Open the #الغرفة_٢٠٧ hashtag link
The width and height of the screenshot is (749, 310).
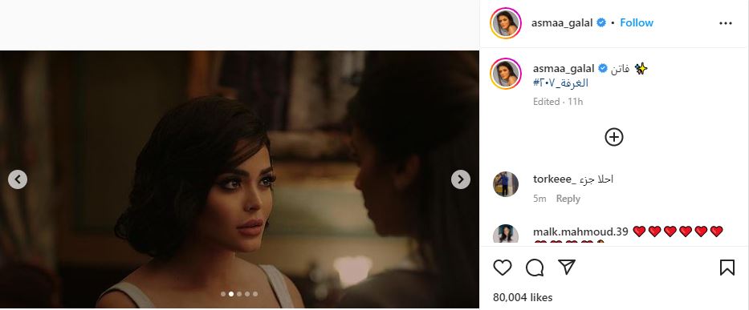point(561,83)
